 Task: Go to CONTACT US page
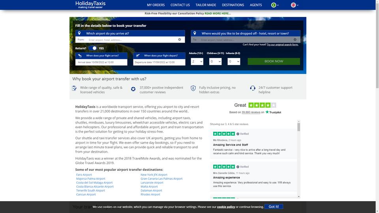pyautogui.click(x=180, y=5)
